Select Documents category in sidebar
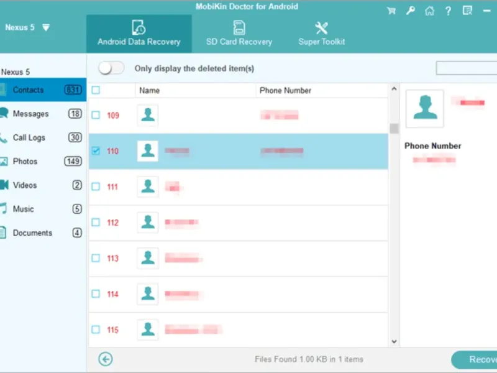This screenshot has height=373, width=497. tap(43, 233)
